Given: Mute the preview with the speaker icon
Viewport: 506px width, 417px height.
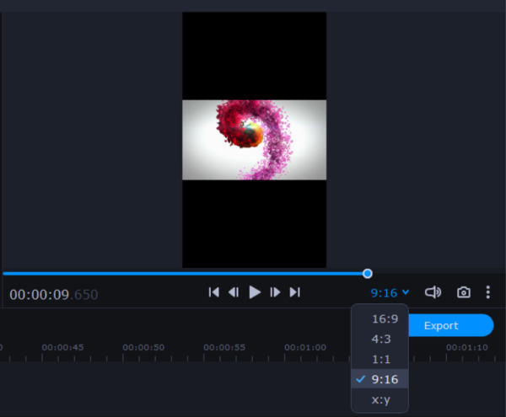Looking at the screenshot, I should [433, 292].
